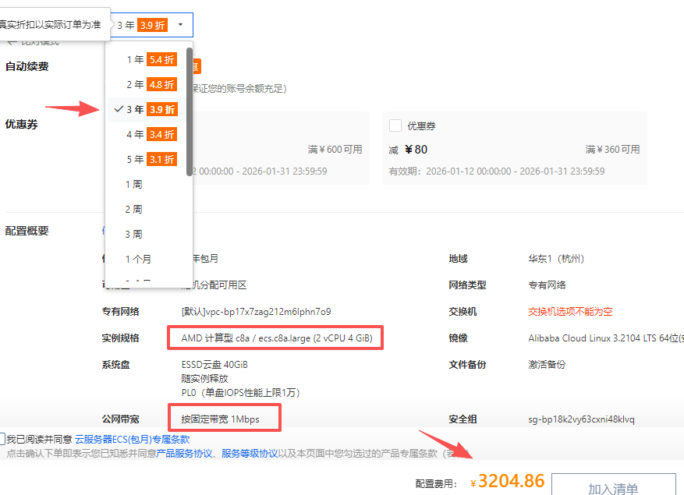Select the 1 个月 duration option
The image size is (684, 495).
(138, 260)
